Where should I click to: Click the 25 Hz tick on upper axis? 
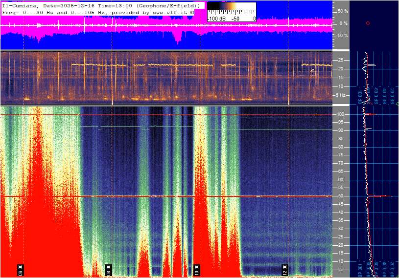[340, 61]
